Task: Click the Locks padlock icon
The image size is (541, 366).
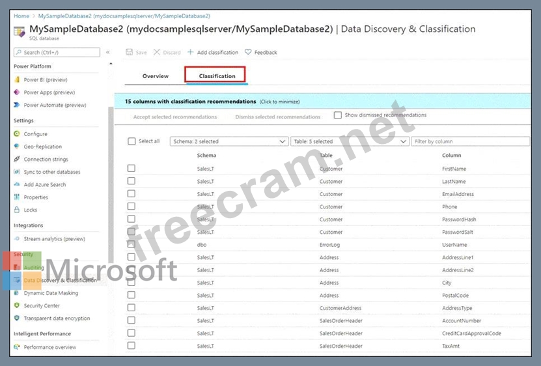Action: click(16, 210)
